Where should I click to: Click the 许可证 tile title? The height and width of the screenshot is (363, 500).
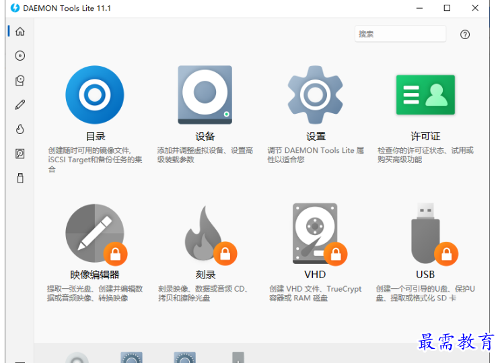[x=425, y=137]
